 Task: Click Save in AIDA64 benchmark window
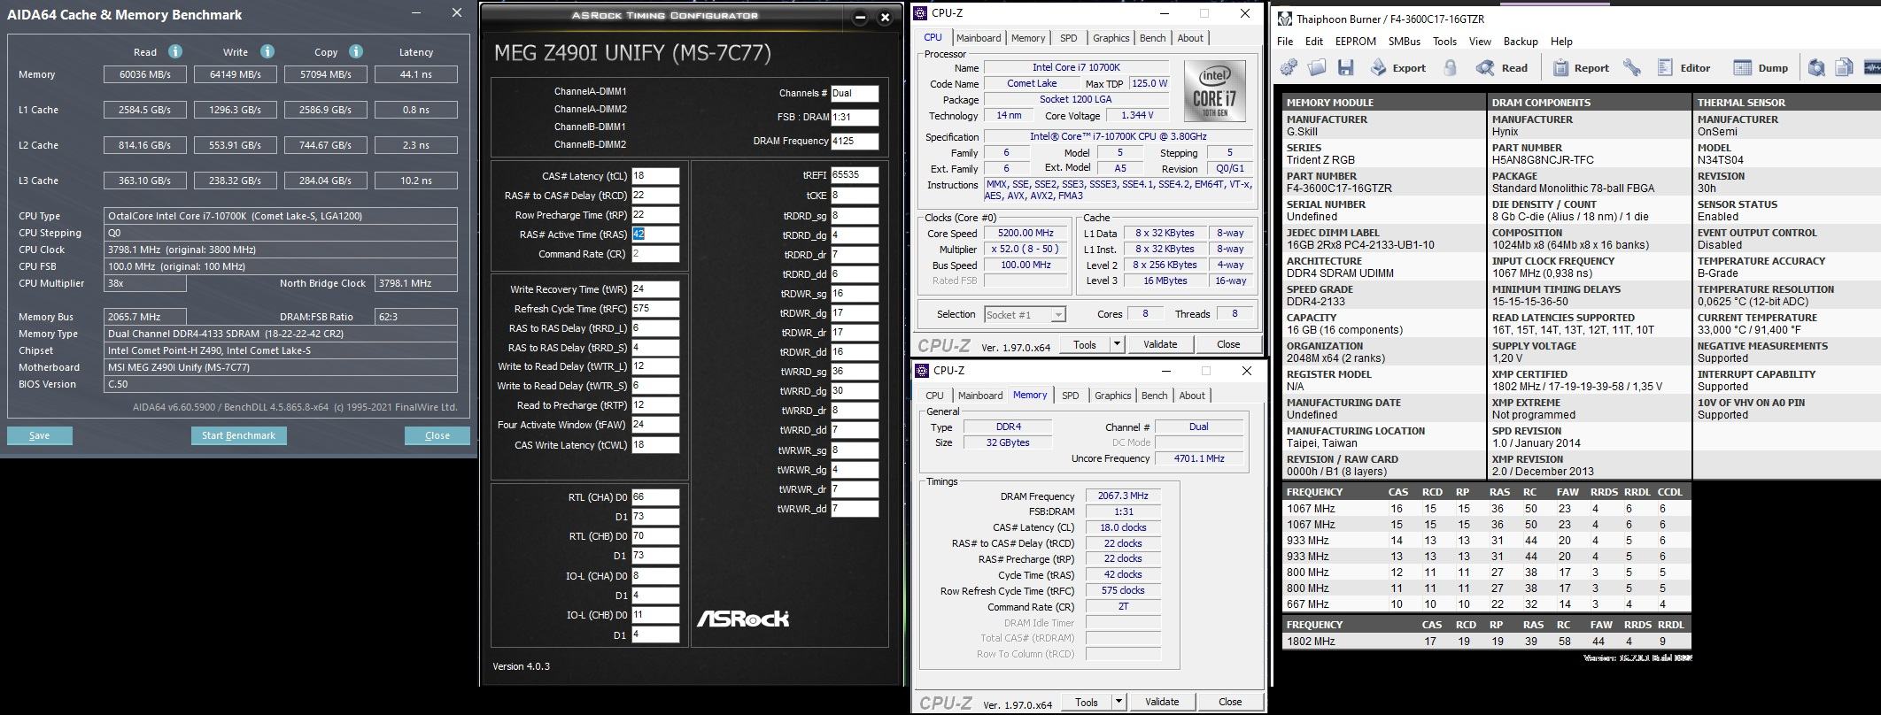40,435
